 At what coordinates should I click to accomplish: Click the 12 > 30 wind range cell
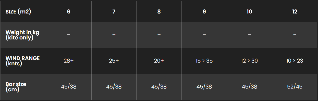click(249, 61)
